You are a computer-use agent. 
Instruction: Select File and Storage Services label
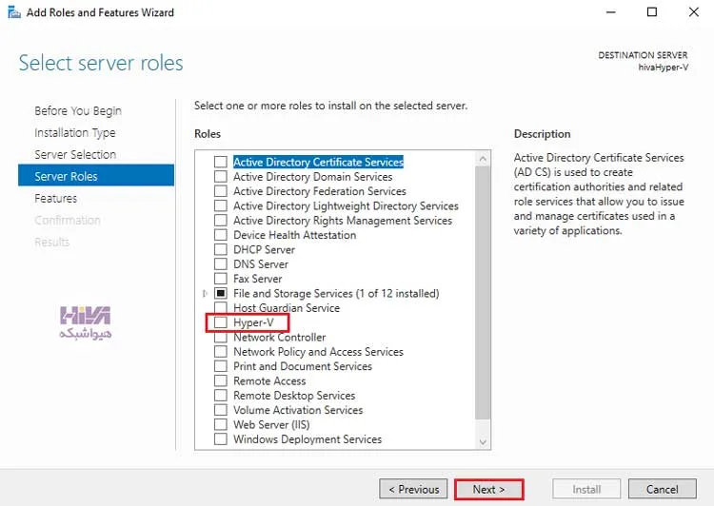tap(336, 294)
